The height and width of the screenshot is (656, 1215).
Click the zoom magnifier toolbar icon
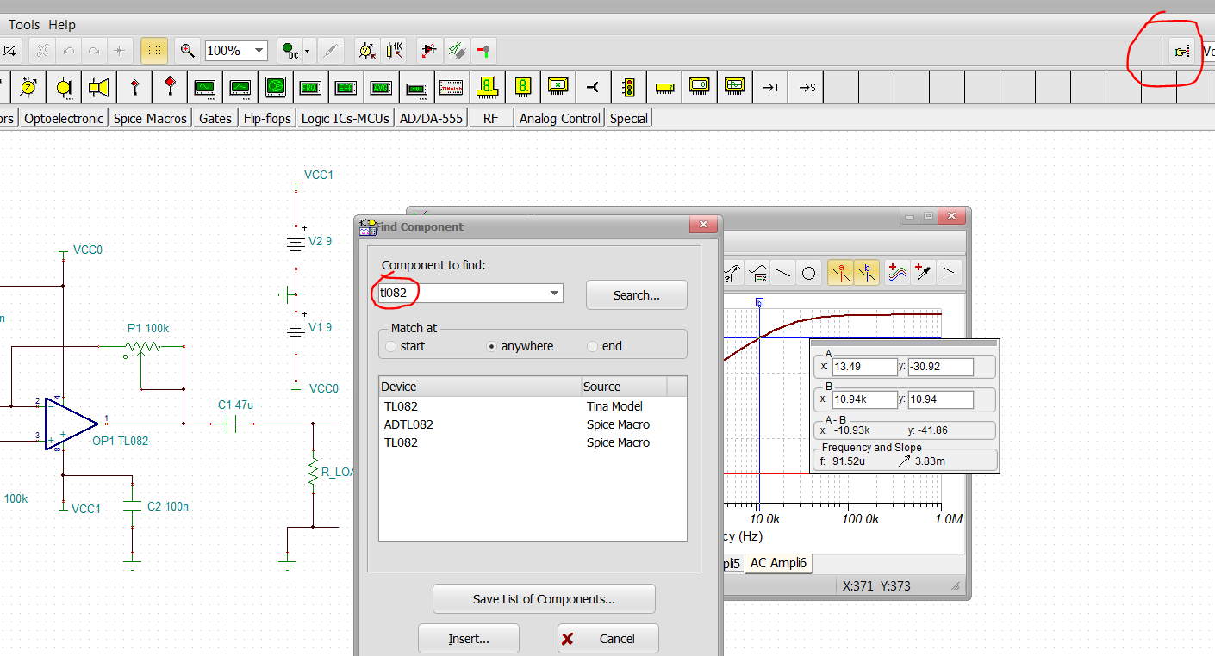(187, 51)
